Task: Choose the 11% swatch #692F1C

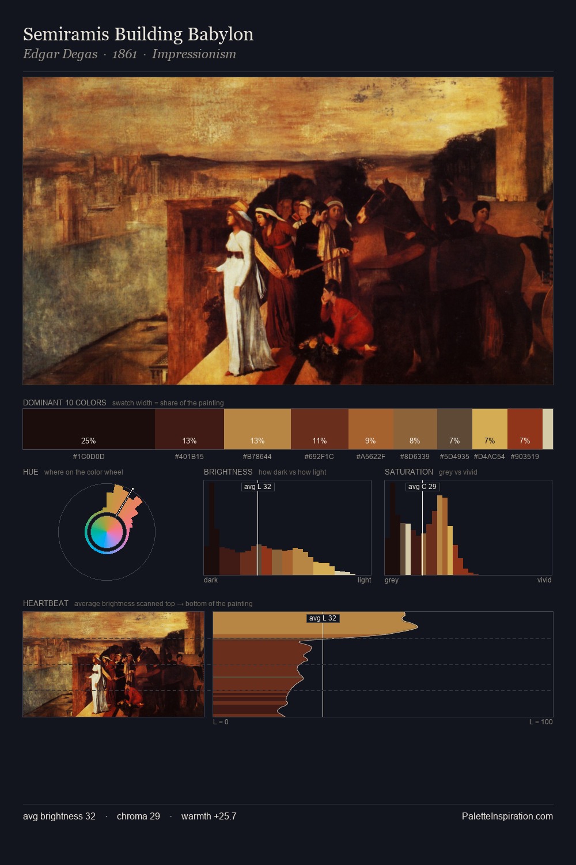Action: tap(320, 429)
